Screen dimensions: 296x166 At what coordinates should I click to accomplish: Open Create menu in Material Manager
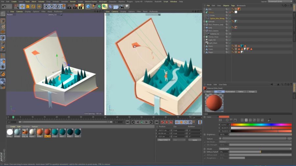[12, 127]
